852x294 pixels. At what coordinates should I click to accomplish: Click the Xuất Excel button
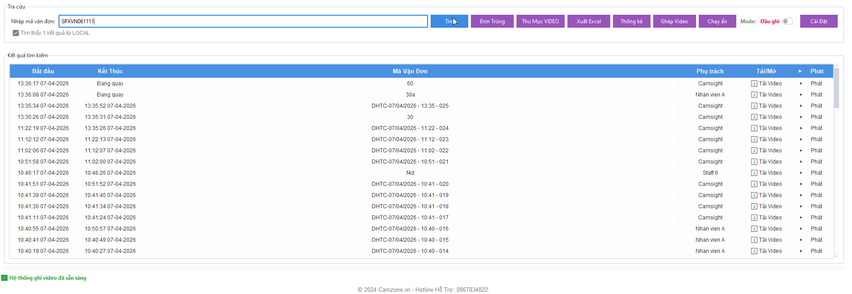(588, 21)
